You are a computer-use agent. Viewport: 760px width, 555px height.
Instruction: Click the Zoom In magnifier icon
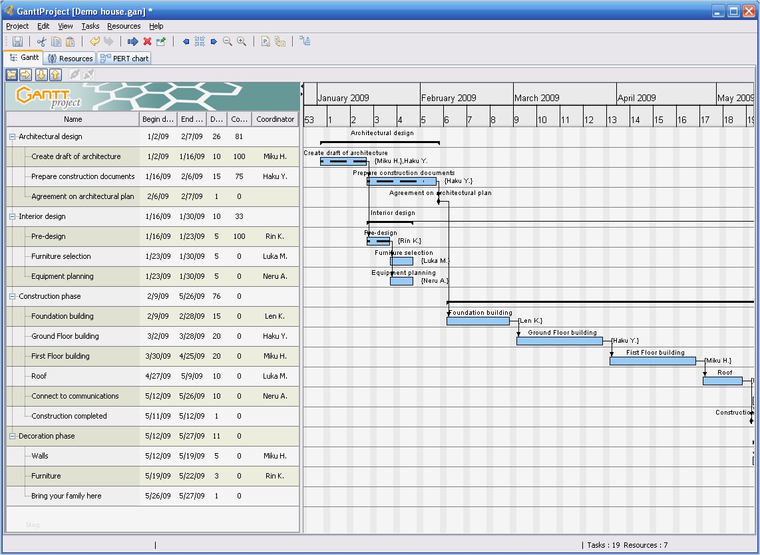point(242,41)
